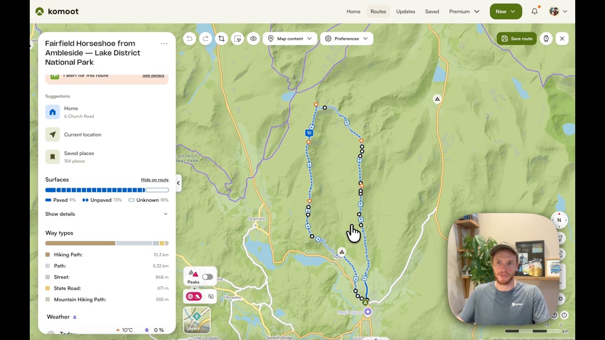This screenshot has width=605, height=340.
Task: Undo the last route edit
Action: 190,39
